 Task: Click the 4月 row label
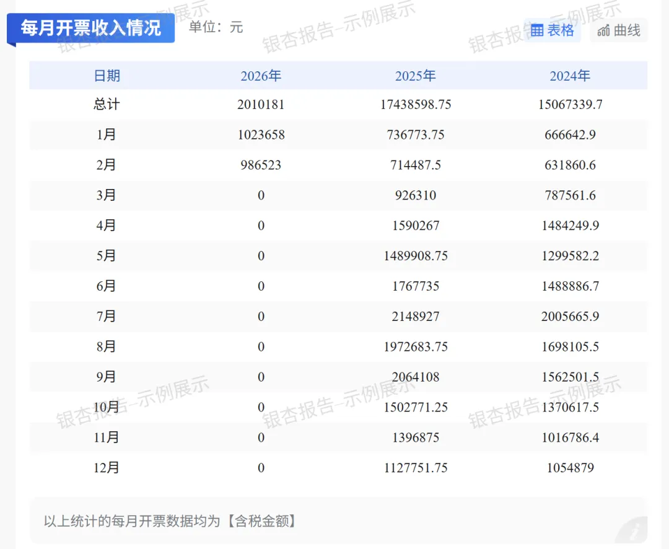[107, 226]
